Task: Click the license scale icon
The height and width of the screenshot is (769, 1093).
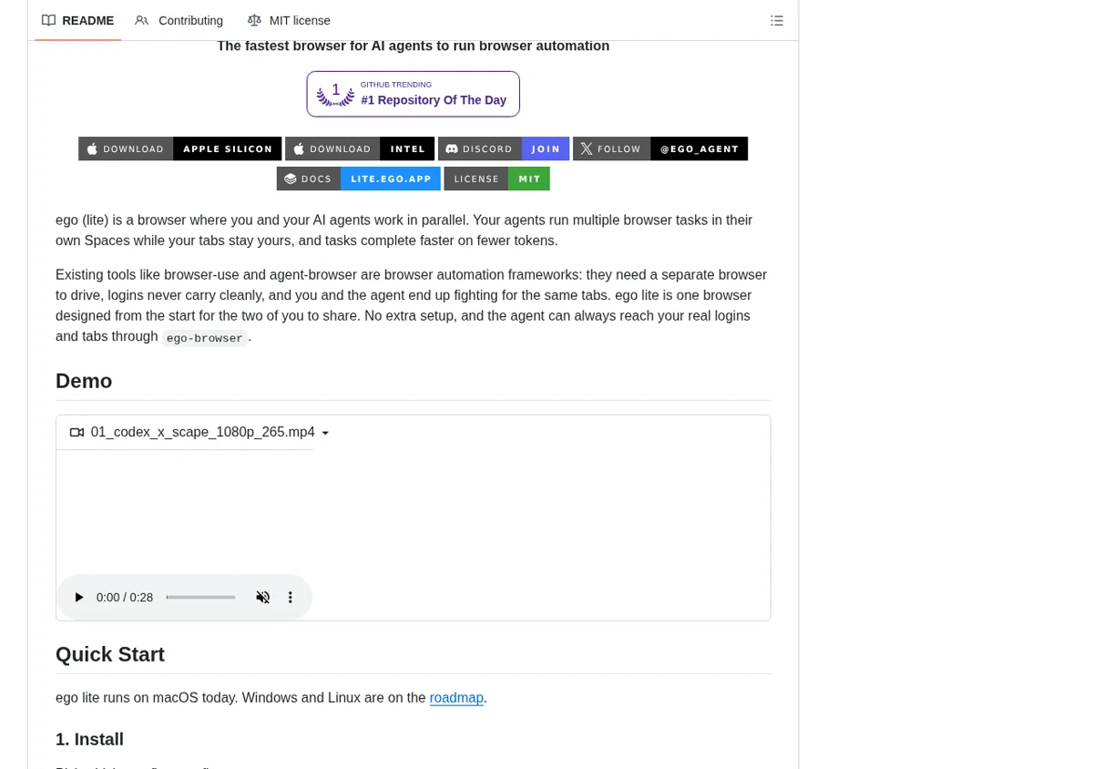Action: tap(254, 20)
